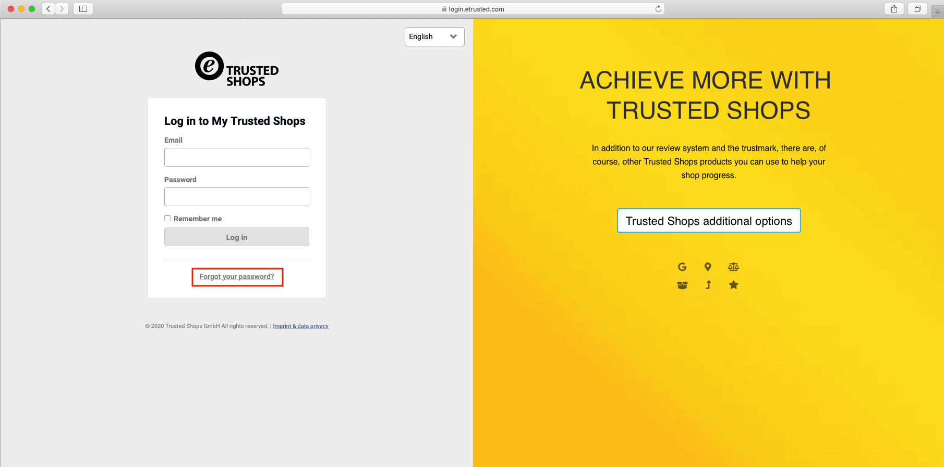Focus the Email input field

pyautogui.click(x=237, y=157)
